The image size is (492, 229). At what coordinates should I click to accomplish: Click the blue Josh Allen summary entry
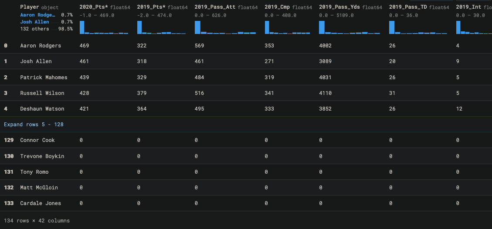click(34, 22)
